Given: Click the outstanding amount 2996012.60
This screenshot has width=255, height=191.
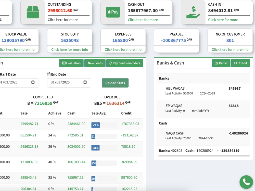Looking at the screenshot, I should [60, 11].
